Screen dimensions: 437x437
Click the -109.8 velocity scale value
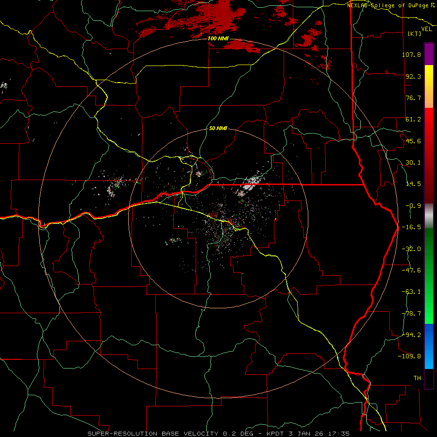409,356
